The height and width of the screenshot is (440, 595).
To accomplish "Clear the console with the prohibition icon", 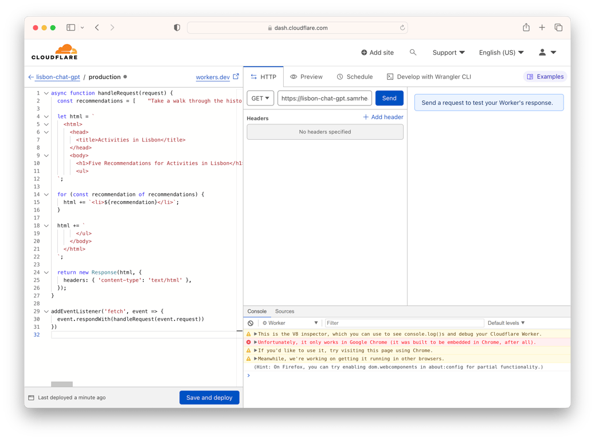I will tap(249, 323).
